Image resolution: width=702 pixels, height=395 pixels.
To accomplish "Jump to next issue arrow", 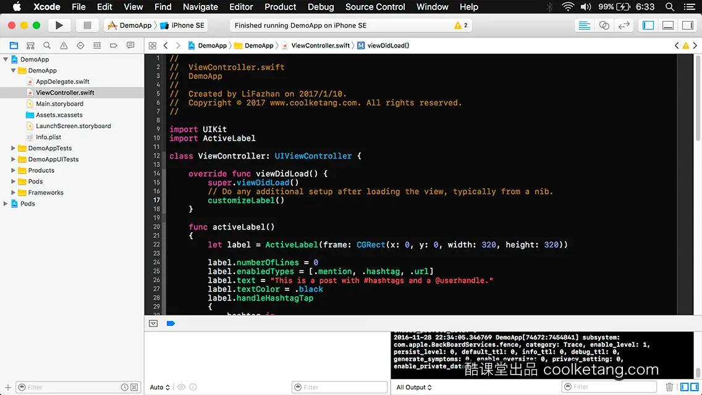I will pyautogui.click(x=695, y=46).
